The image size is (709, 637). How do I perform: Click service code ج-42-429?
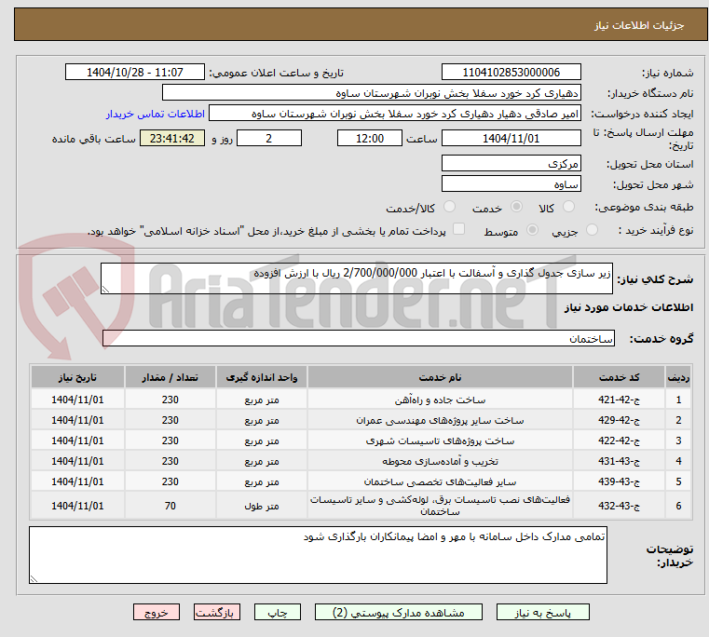point(619,420)
